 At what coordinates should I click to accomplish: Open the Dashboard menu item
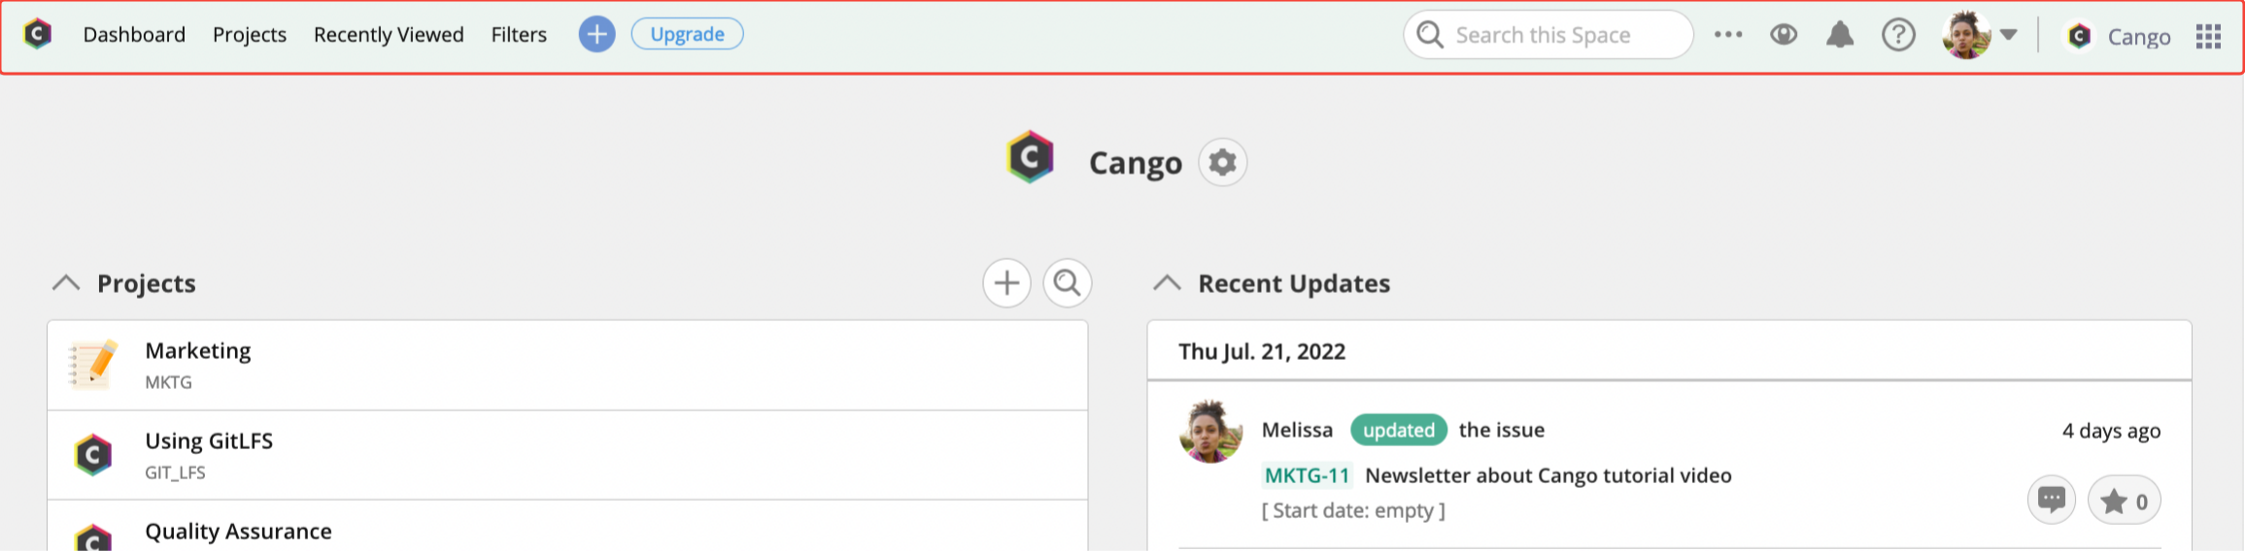coord(134,35)
